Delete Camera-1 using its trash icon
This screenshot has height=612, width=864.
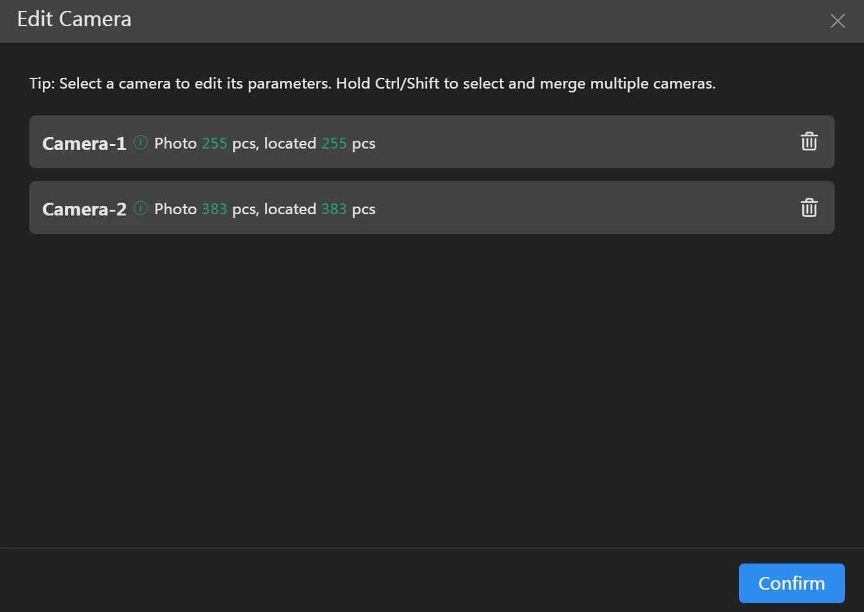click(x=809, y=142)
